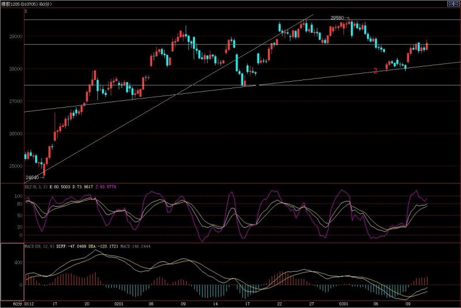Click the 29580 high price label
The height and width of the screenshot is (308, 461).
(338, 18)
